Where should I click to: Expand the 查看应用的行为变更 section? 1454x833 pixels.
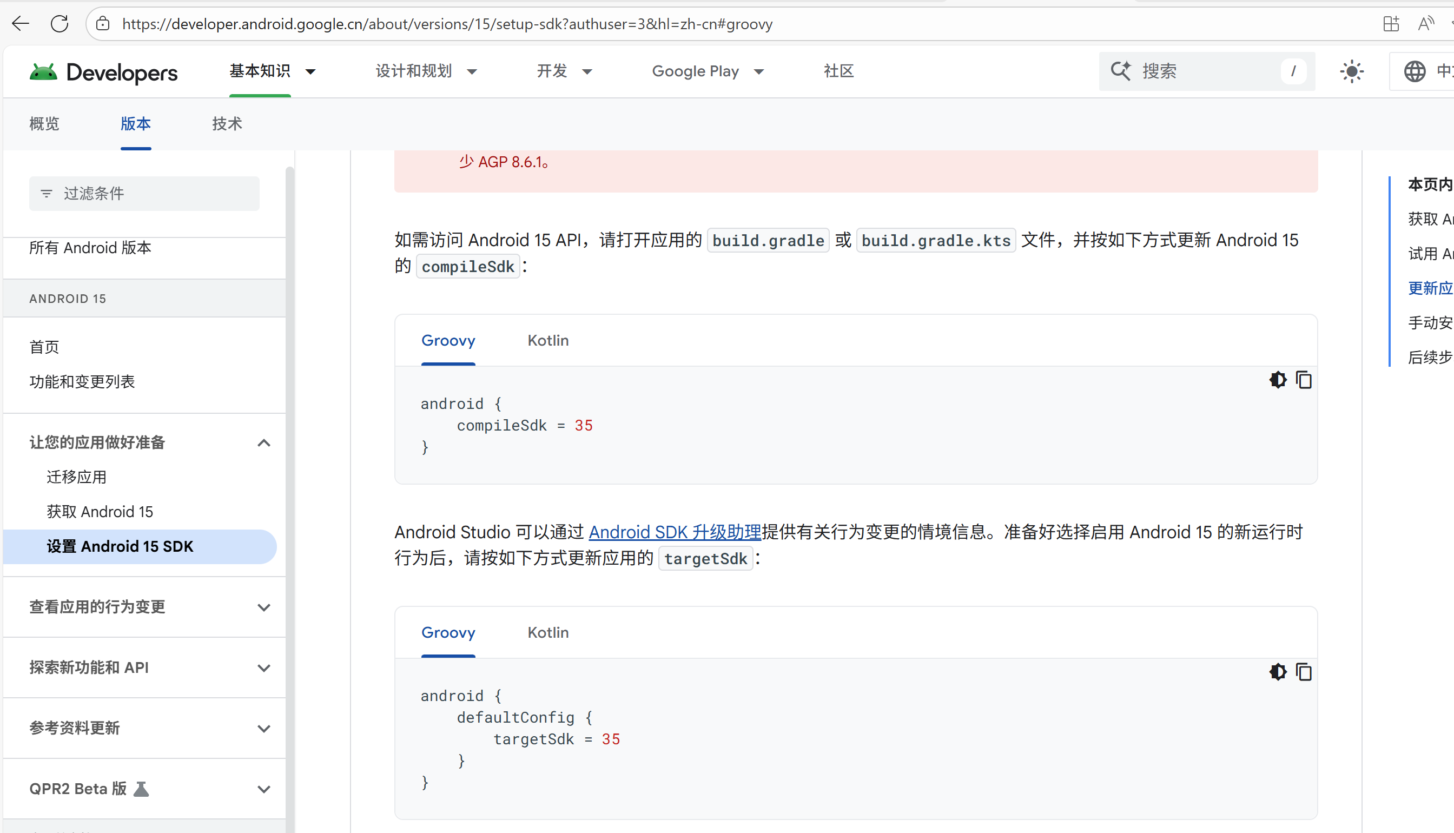pyautogui.click(x=263, y=607)
